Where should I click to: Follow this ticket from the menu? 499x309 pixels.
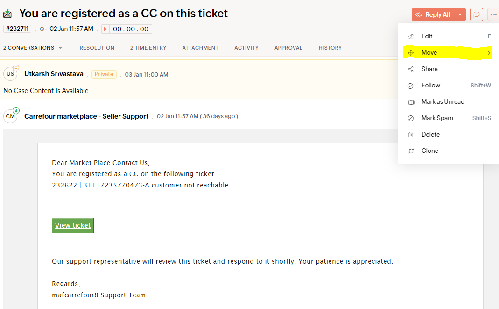[430, 85]
